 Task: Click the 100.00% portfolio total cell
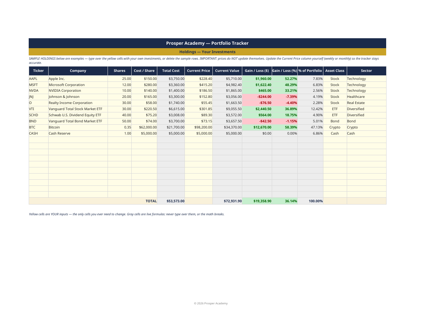tap(310, 201)
